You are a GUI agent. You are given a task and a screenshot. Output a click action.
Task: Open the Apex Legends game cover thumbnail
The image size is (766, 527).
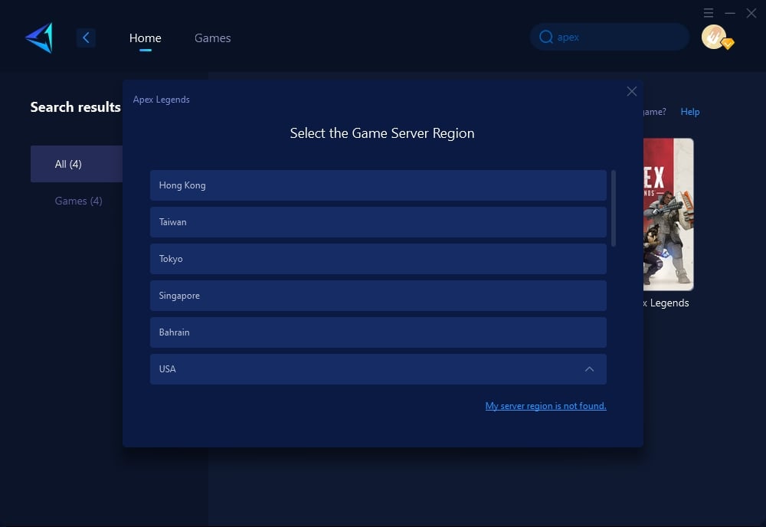[668, 214]
